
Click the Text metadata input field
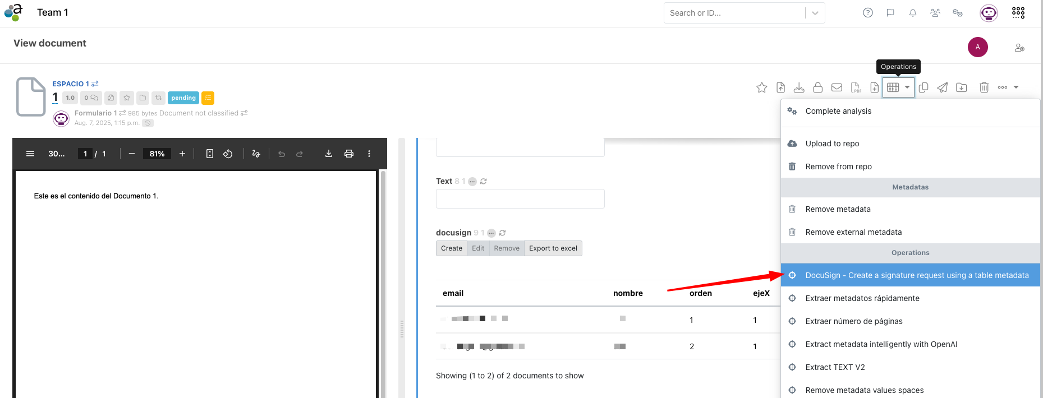(520, 199)
